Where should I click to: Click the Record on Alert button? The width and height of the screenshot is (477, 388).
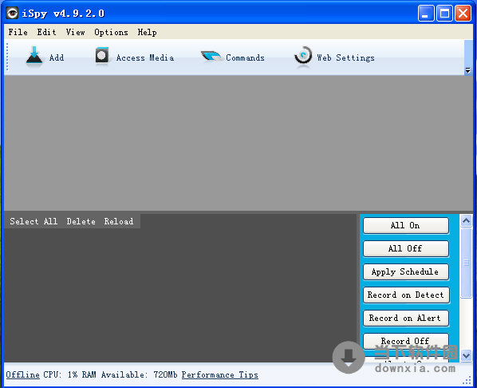[x=406, y=318]
